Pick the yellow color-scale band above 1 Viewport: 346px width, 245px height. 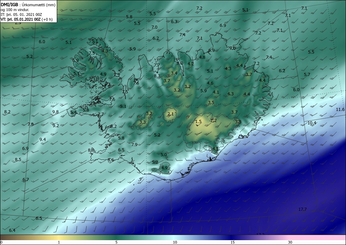(59, 237)
